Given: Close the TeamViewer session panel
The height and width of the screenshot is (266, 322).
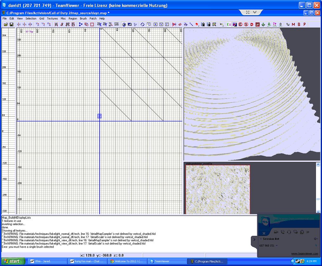Looking at the screenshot, I should [264, 233].
